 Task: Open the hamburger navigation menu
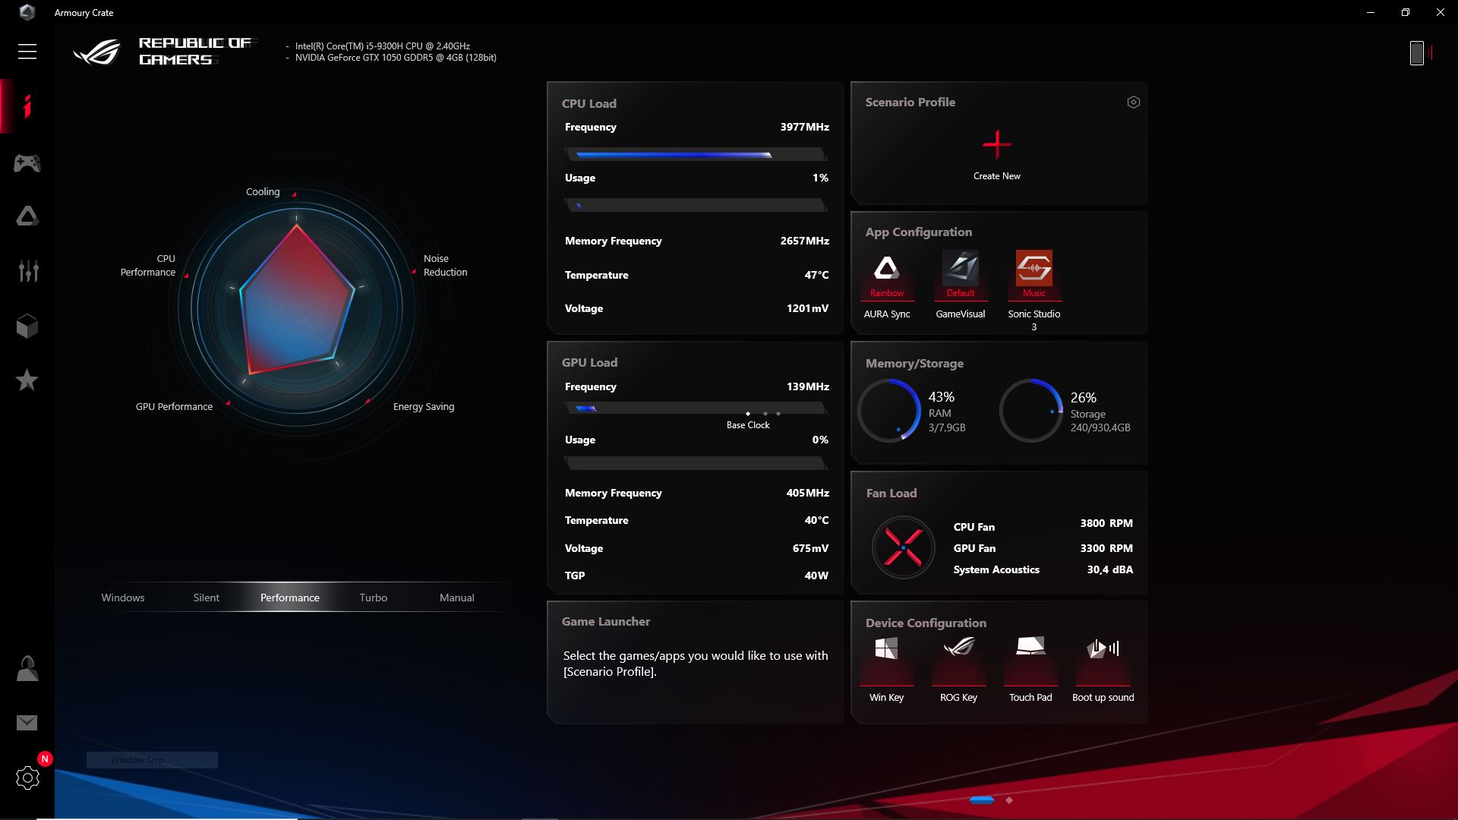[27, 51]
